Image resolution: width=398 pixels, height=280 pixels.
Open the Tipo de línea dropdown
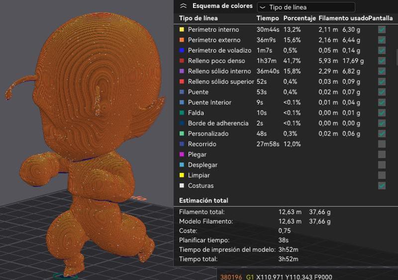306,7
